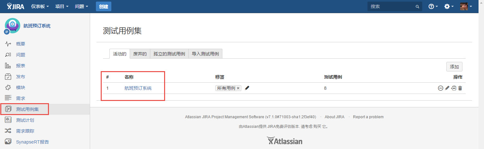Click the 模块 puzzle piece icon
The height and width of the screenshot is (149, 484).
tap(8, 87)
